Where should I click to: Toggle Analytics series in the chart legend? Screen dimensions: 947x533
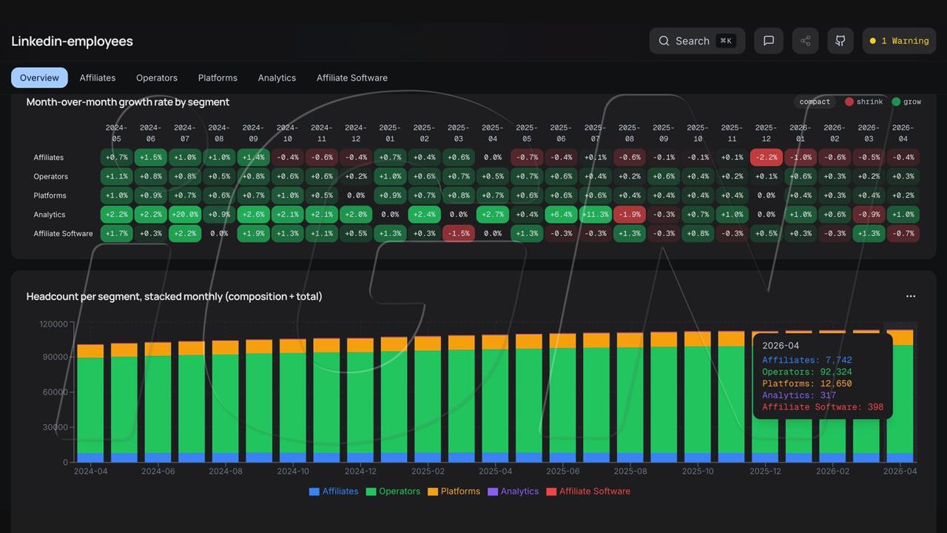click(x=513, y=491)
